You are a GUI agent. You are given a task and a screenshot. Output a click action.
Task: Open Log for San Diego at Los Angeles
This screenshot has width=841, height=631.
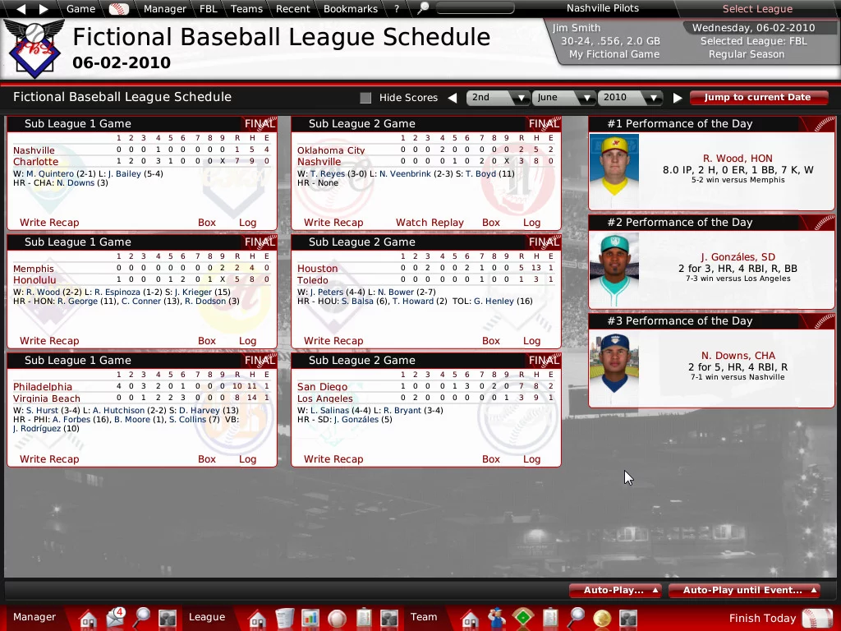(531, 459)
